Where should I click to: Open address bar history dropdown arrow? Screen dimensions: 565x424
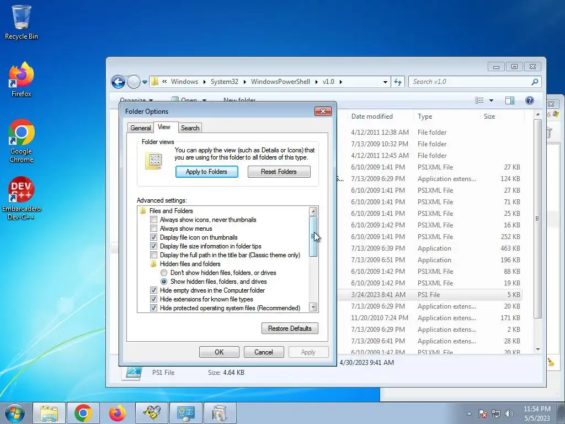click(385, 82)
